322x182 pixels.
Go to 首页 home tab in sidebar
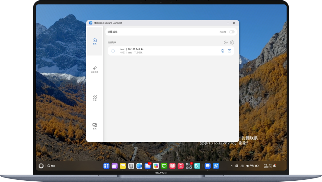coord(95,41)
